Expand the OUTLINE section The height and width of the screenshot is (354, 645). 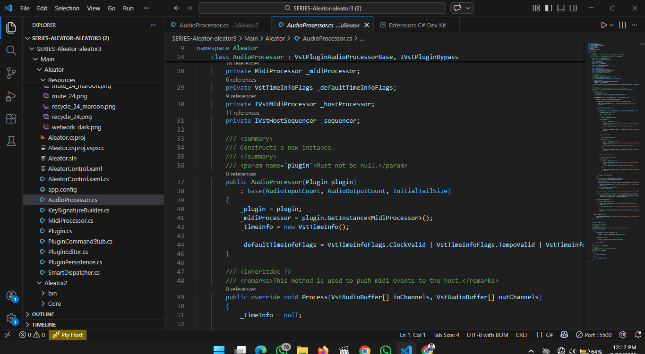(x=43, y=314)
